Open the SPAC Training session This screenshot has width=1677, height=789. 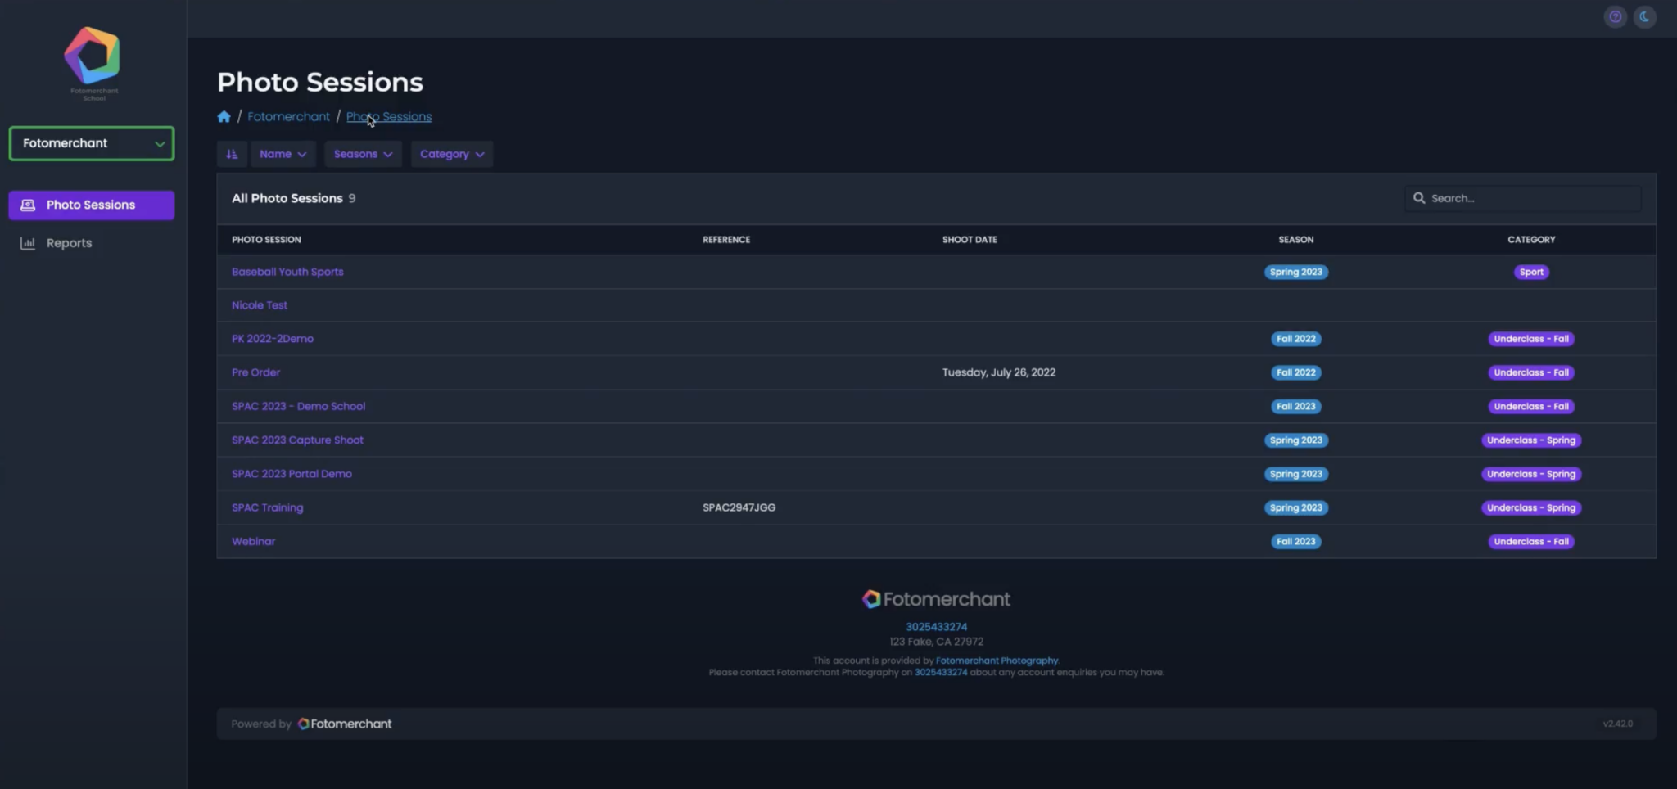267,507
